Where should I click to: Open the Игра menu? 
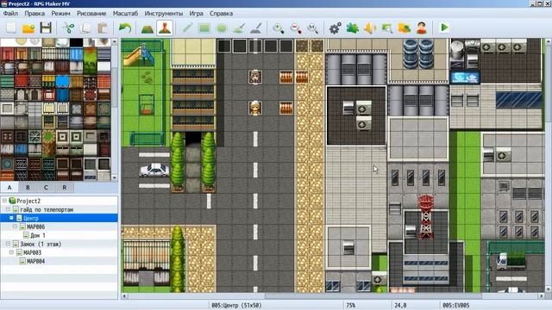pos(196,14)
